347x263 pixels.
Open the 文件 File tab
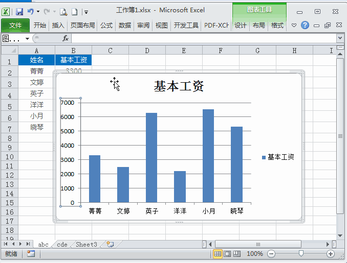15,25
